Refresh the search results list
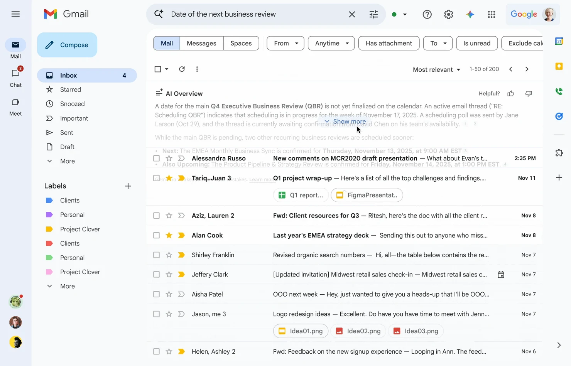Screen dimensions: 571x366 (182, 69)
